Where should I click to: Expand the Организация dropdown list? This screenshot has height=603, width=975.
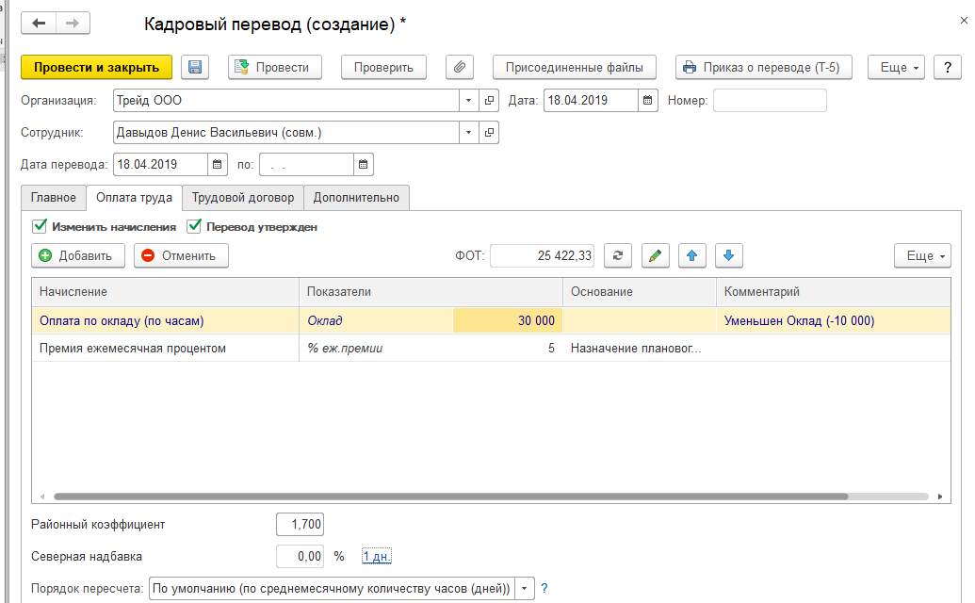click(469, 100)
